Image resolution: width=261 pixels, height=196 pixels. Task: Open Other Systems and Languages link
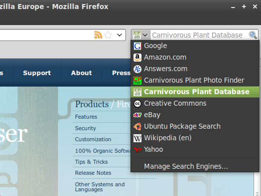[x=100, y=187]
